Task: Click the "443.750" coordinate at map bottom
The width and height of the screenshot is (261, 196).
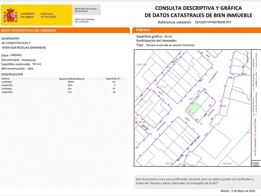Action: (227, 164)
